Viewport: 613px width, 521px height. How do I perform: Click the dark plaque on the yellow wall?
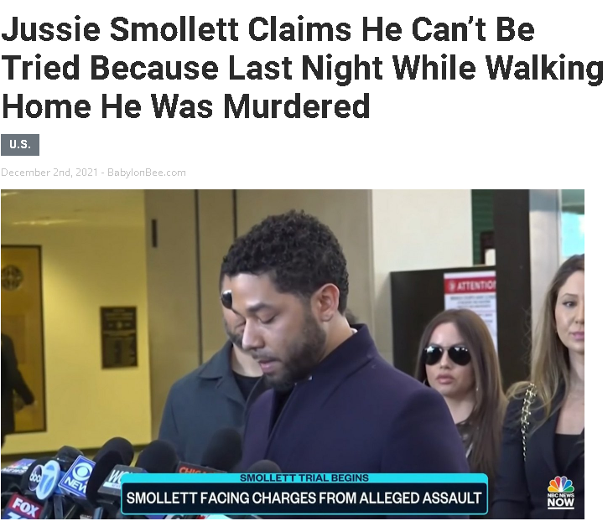tap(119, 338)
